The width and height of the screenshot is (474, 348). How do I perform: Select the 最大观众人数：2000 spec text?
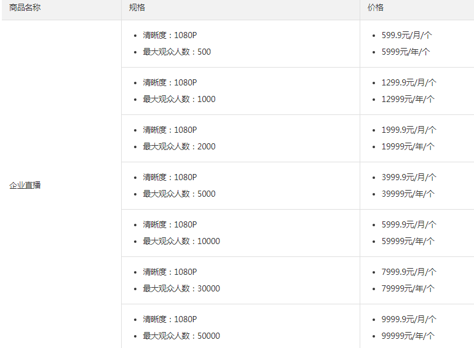[180, 146]
